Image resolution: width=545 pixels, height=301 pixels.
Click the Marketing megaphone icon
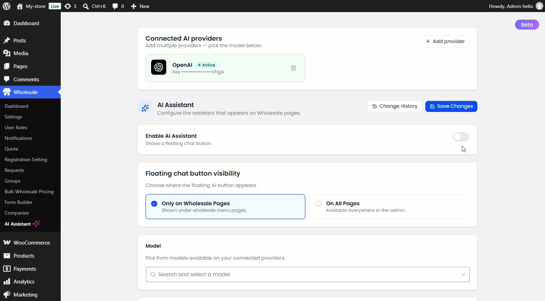point(7,295)
